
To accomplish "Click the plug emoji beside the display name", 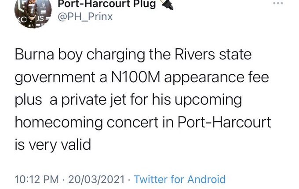I will click(167, 4).
